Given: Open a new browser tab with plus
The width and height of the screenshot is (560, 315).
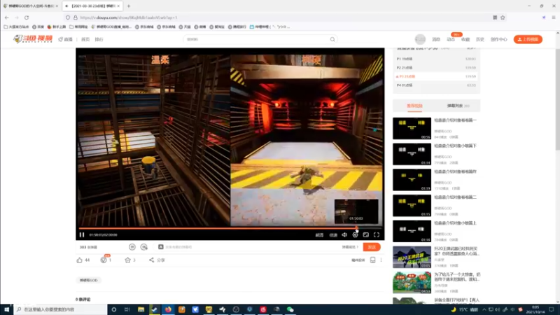Looking at the screenshot, I should [x=129, y=6].
